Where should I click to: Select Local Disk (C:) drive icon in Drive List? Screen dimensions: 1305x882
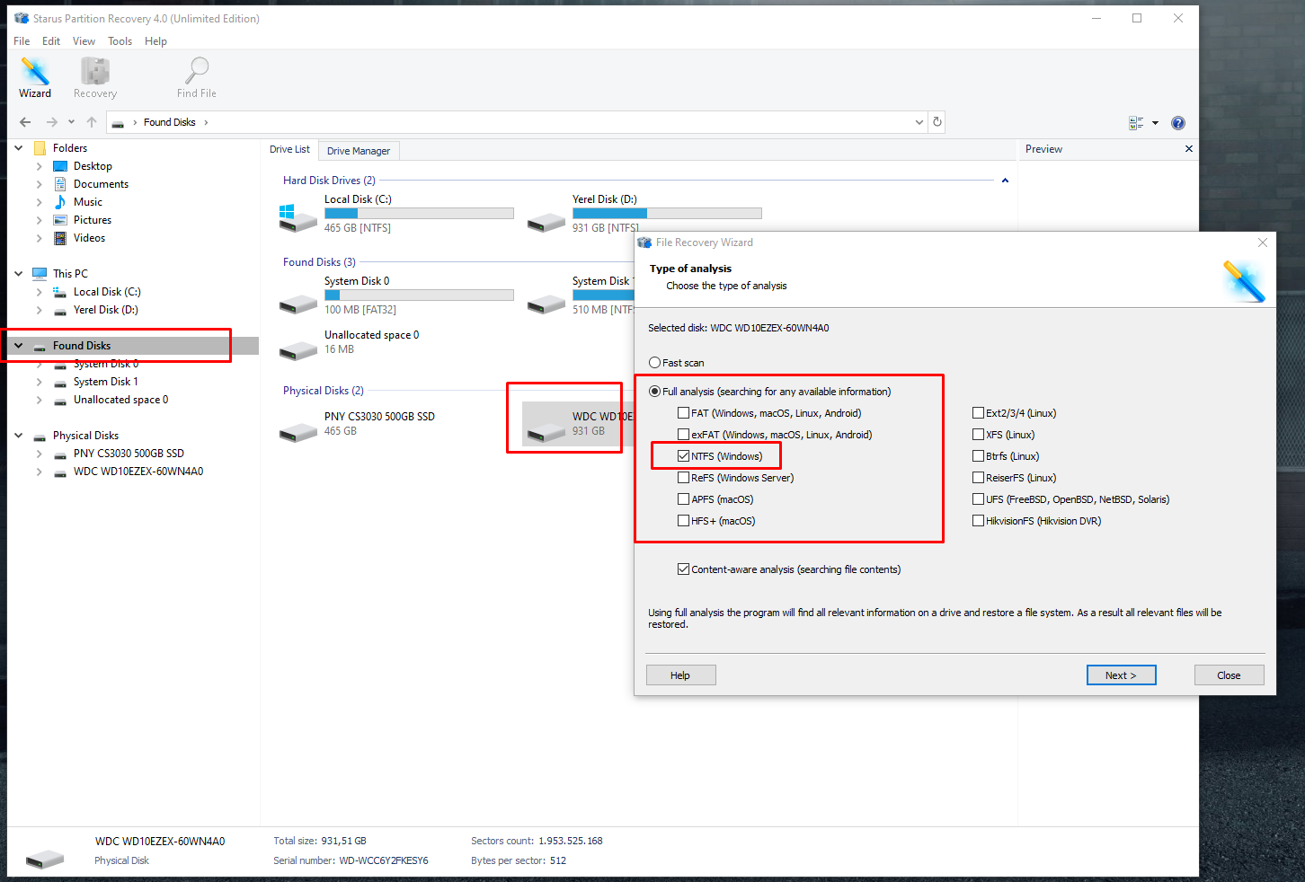tap(297, 216)
